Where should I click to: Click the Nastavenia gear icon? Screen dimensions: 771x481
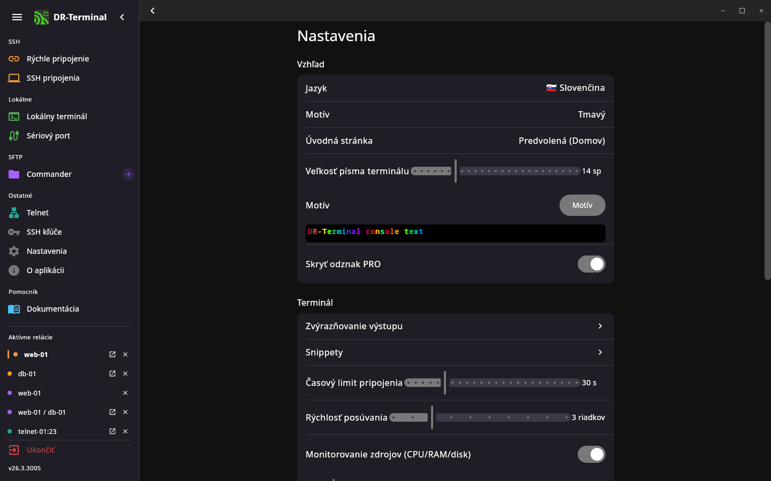click(x=14, y=251)
